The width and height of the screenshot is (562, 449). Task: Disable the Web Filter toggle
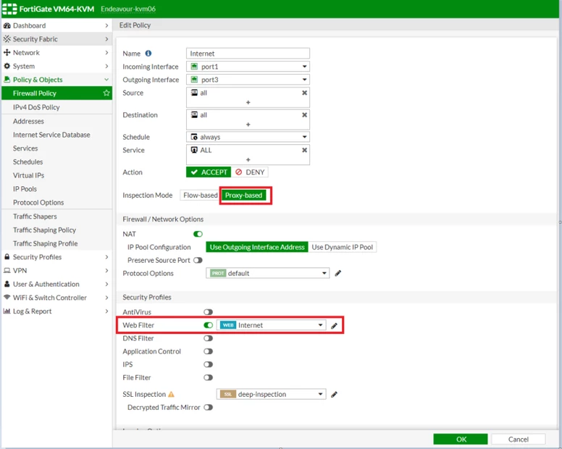pyautogui.click(x=209, y=325)
